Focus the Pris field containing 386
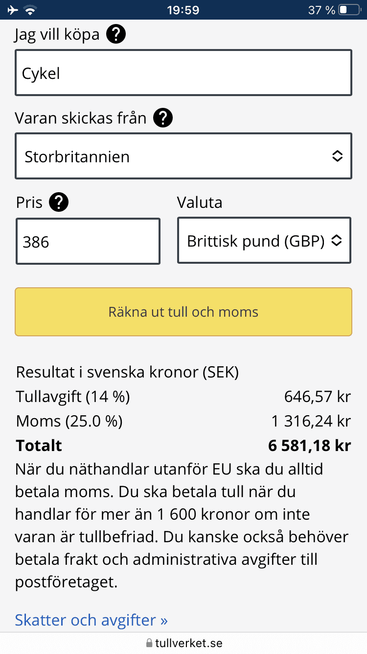The width and height of the screenshot is (367, 654). coord(88,241)
